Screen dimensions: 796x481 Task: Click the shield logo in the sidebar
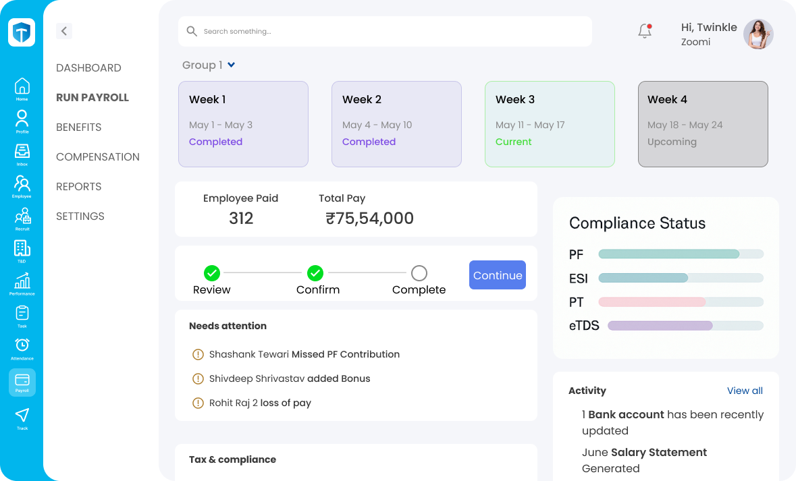point(22,32)
